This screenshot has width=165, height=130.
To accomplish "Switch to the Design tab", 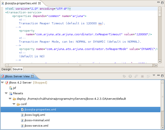I will tap(6, 69).
